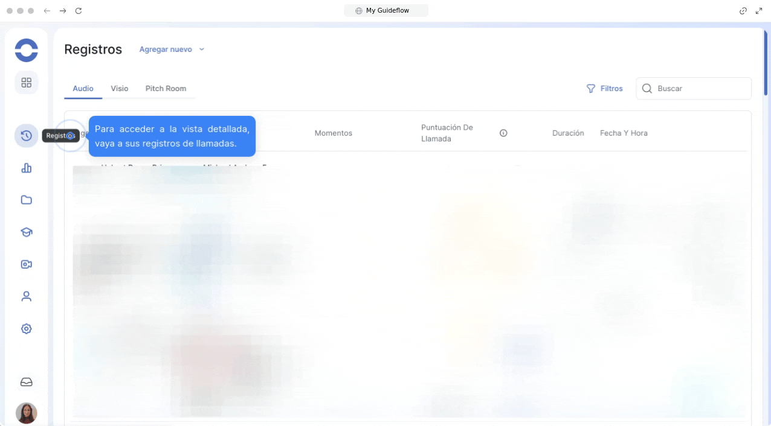
Task: Open the Filtros filter button
Action: [604, 89]
